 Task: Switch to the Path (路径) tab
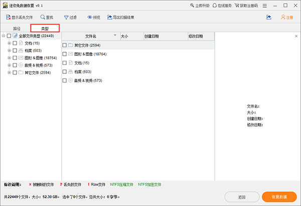point(17,29)
